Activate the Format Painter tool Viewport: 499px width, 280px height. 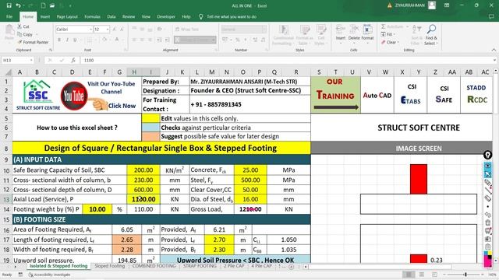(x=33, y=42)
